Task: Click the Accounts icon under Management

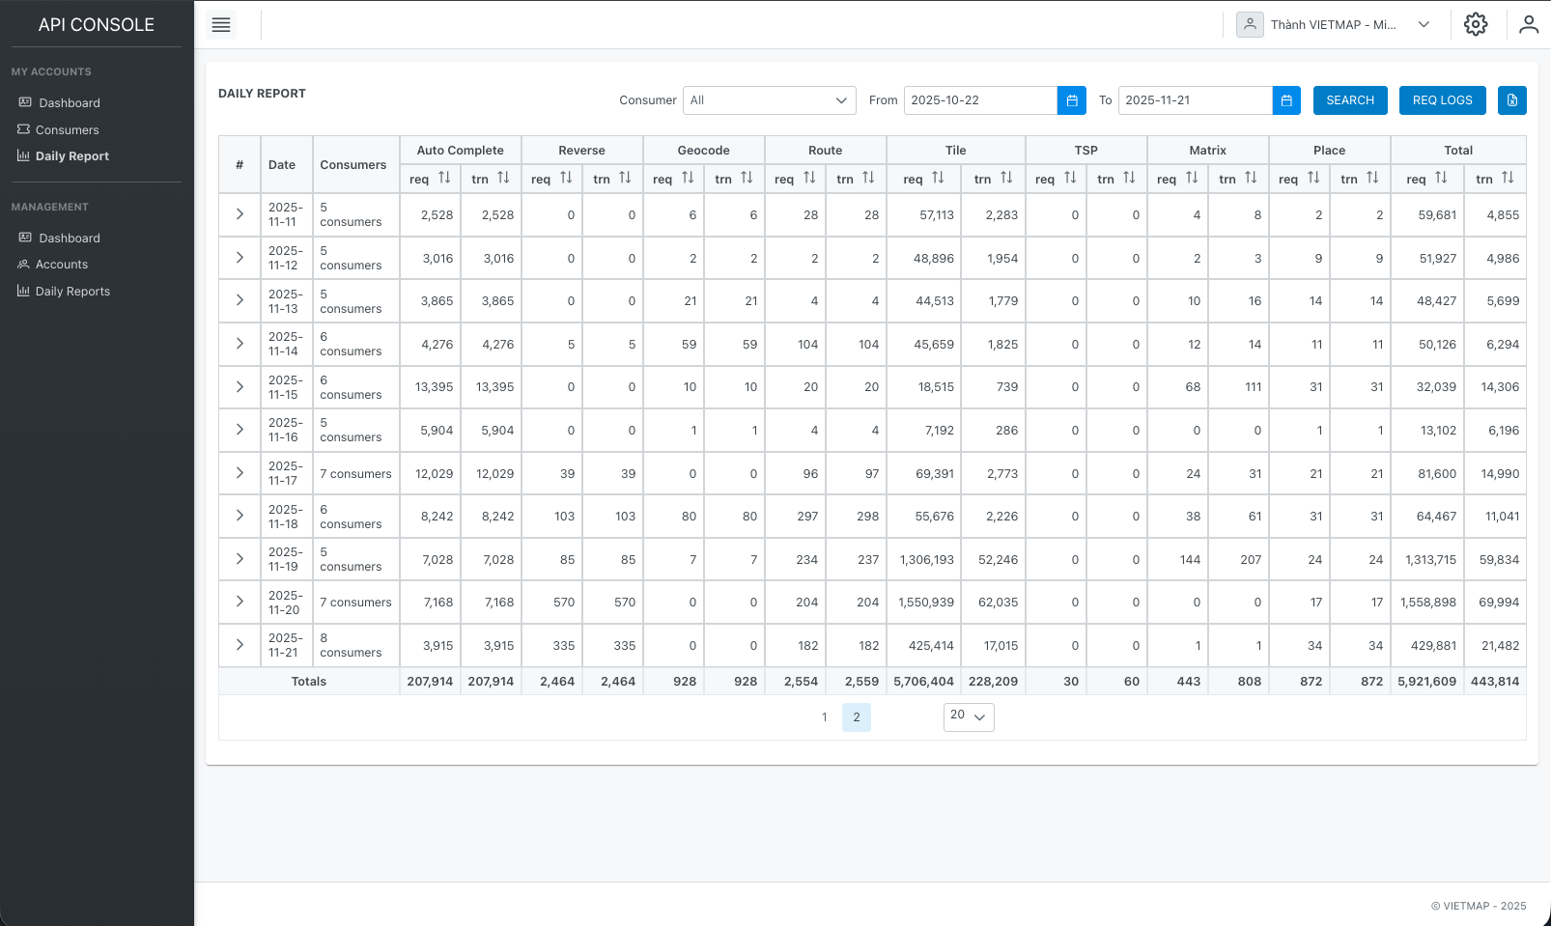Action: [23, 264]
